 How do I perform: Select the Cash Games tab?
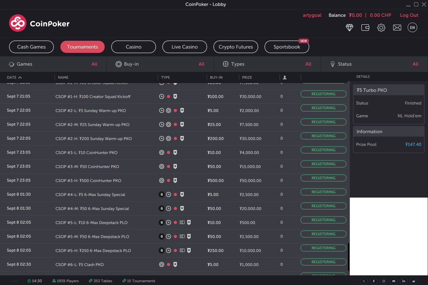(31, 47)
